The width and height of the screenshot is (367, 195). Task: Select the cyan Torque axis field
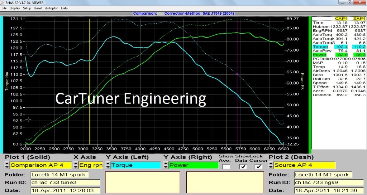(x=136, y=165)
